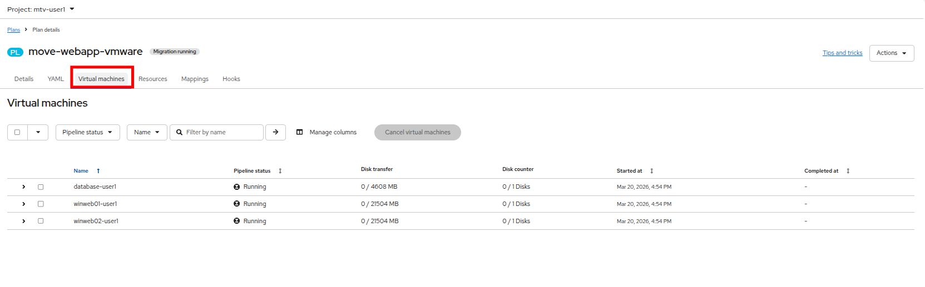This screenshot has height=287, width=925.
Task: Click the Manage columns icon
Action: (x=300, y=132)
